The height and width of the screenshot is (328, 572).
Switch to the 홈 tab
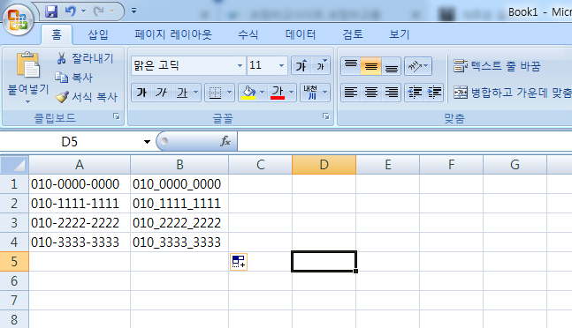[x=57, y=34]
